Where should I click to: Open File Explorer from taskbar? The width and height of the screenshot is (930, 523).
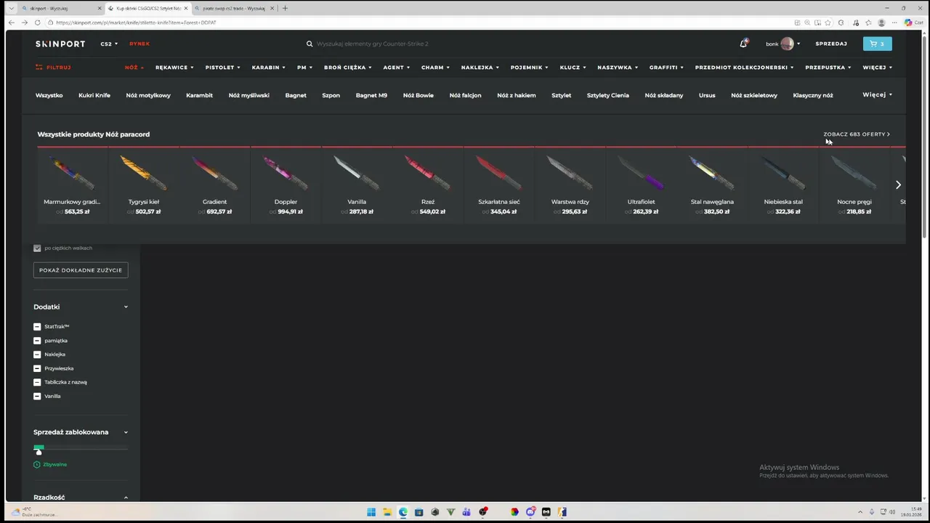click(x=387, y=512)
